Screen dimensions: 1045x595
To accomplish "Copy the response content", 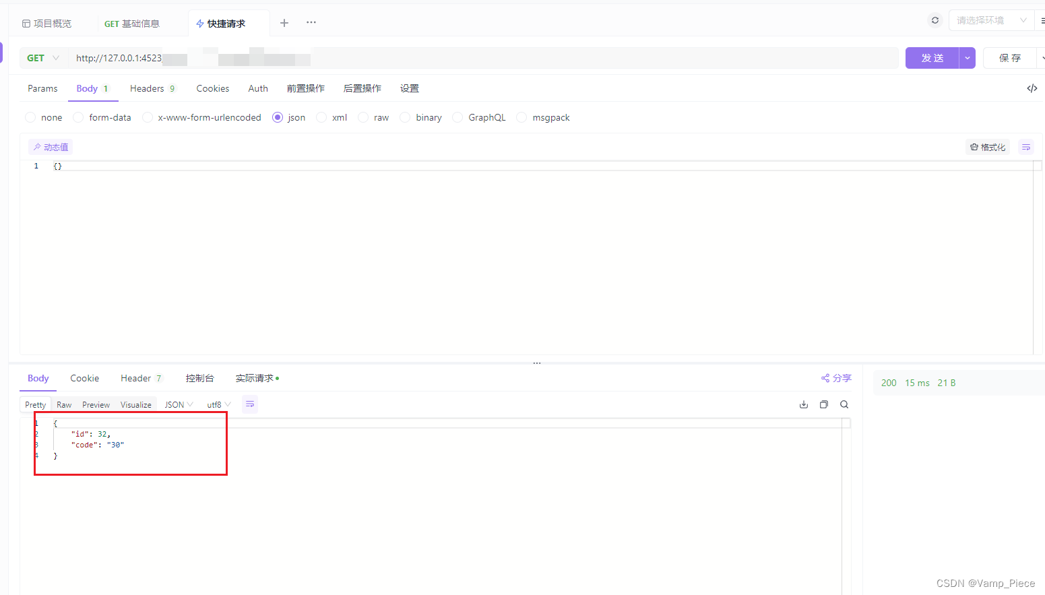I will pyautogui.click(x=824, y=404).
